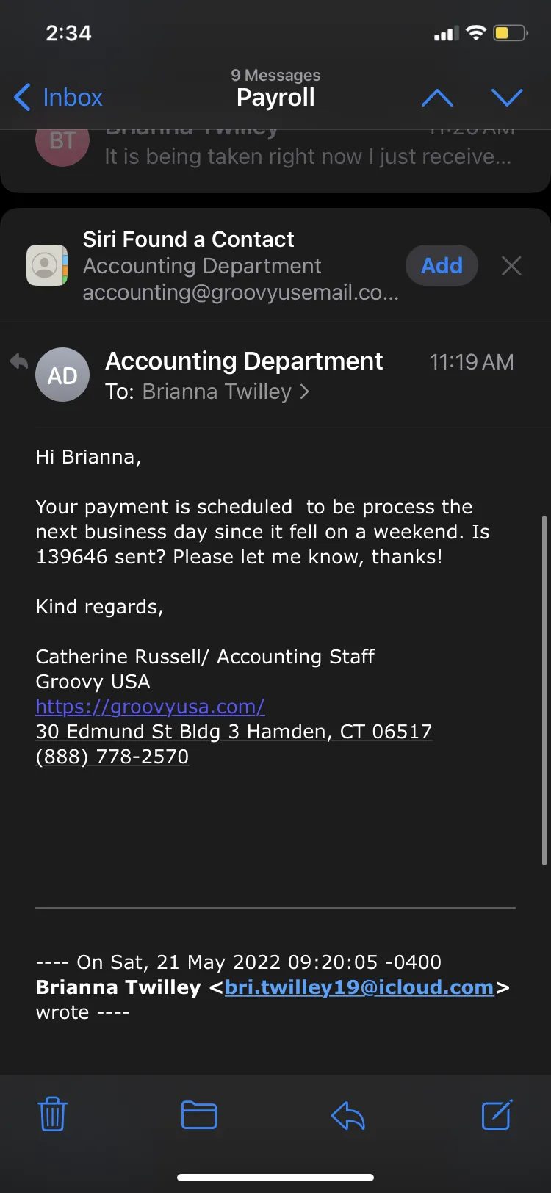Viewport: 551px width, 1193px height.
Task: Add Accounting Department as a contact
Action: [442, 265]
